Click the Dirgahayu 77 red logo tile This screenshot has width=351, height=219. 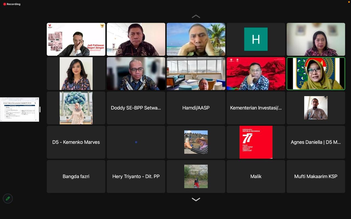pos(256,142)
